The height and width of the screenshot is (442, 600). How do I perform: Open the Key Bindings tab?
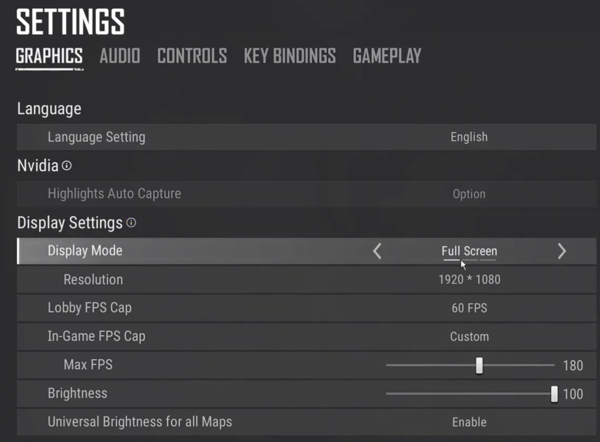tap(290, 56)
